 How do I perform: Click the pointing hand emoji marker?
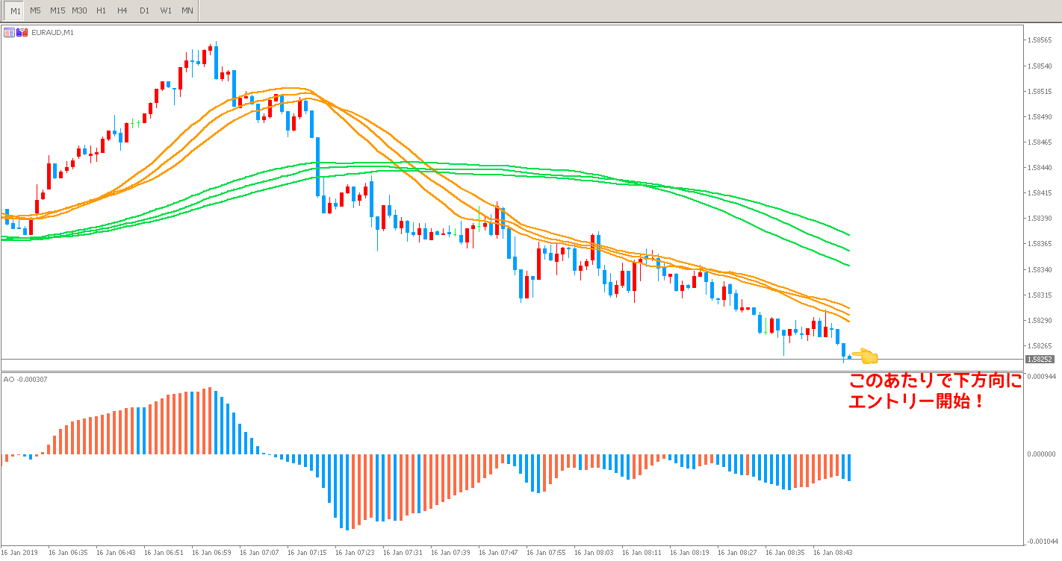869,357
